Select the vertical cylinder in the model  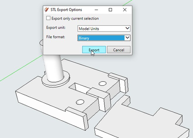pyautogui.click(x=55, y=67)
